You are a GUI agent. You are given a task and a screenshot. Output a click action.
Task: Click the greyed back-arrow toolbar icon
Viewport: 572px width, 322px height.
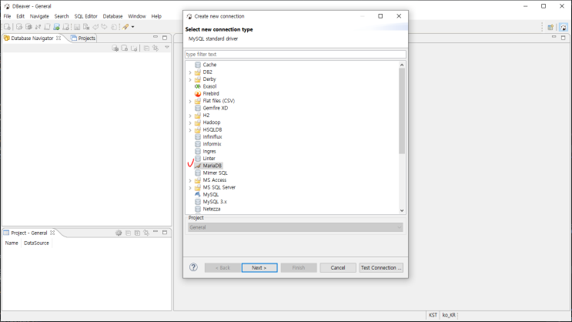coord(95,27)
